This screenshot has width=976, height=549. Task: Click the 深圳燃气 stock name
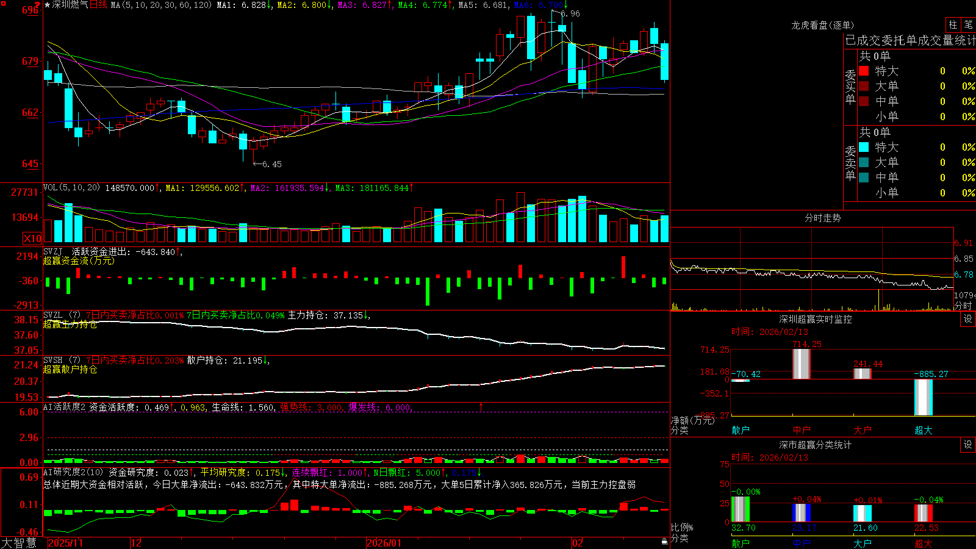pyautogui.click(x=70, y=5)
